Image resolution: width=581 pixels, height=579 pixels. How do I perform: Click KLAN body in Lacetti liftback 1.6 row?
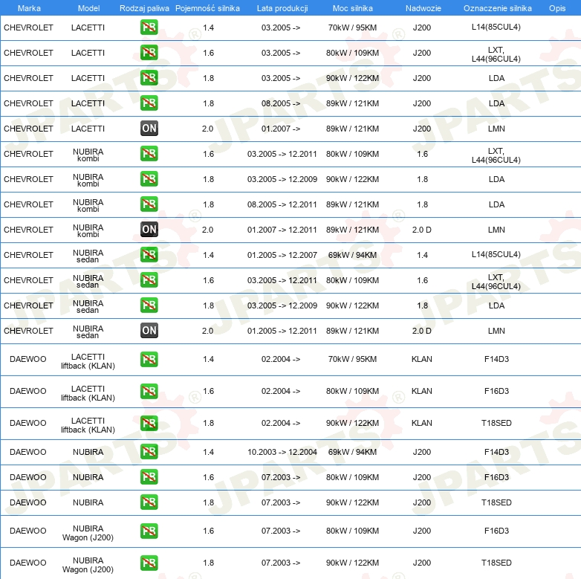pos(422,391)
